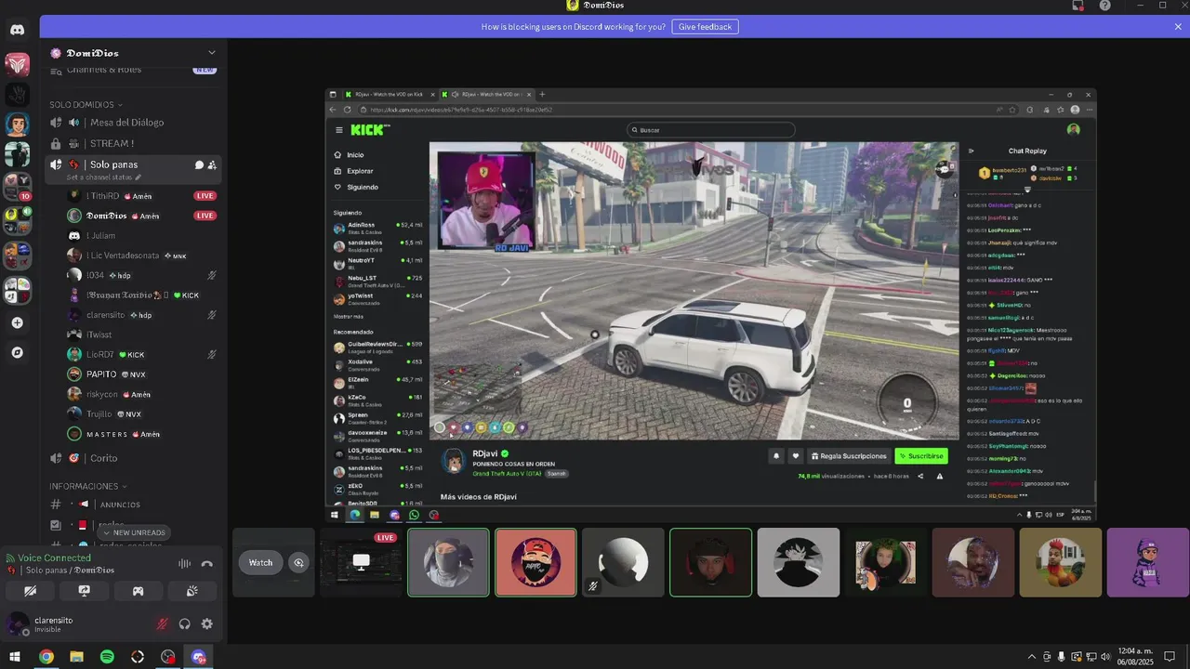Toggle deafen headphones icon
Screen dimensions: 1190x669
(185, 624)
